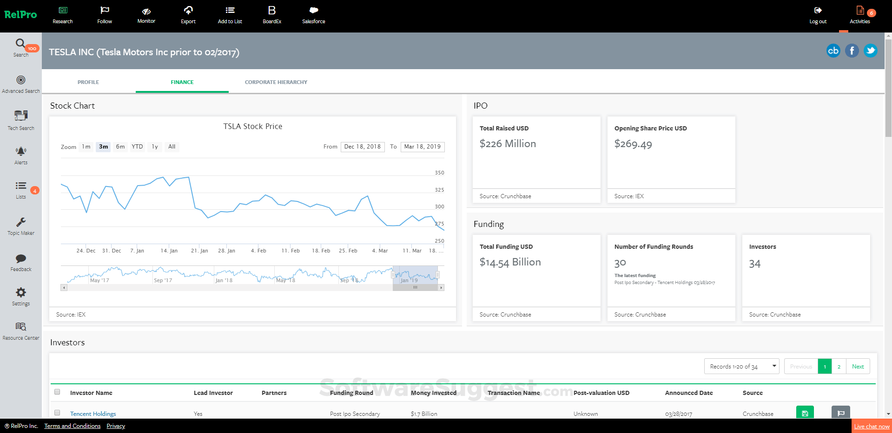Launch Topic Maker from the sidebar
Viewport: 892px width, 433px height.
[20, 225]
